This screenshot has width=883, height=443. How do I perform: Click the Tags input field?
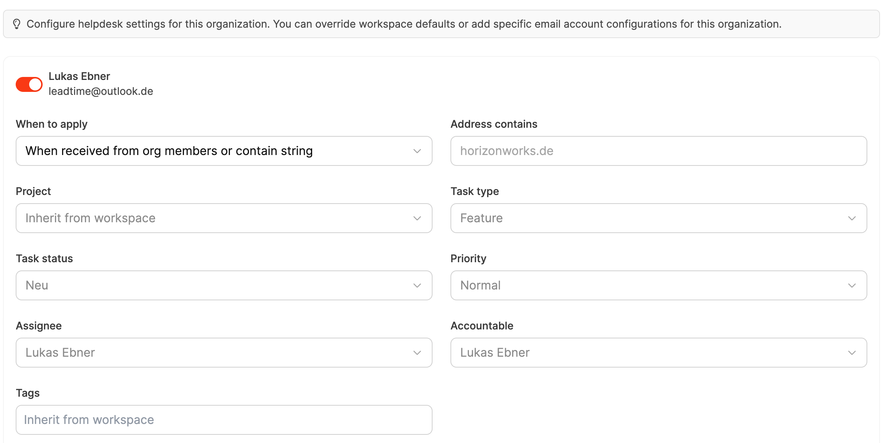(x=224, y=420)
